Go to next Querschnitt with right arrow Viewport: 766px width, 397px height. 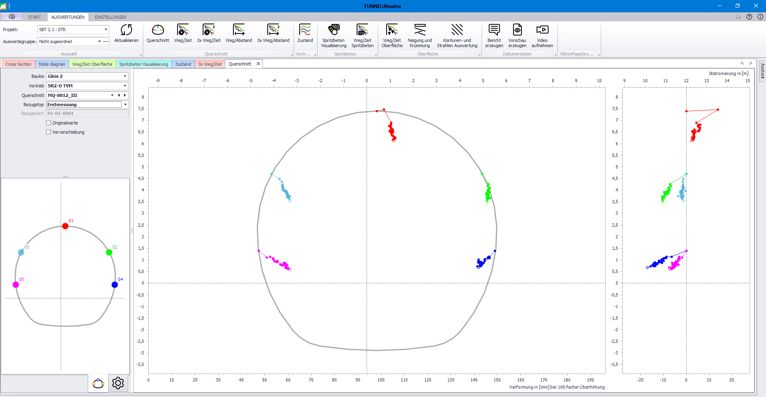tap(125, 95)
